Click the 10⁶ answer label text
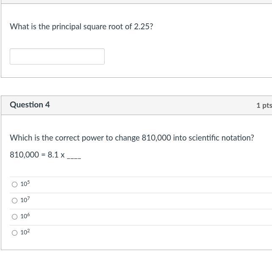This screenshot has height=259, width=272. tap(25, 216)
